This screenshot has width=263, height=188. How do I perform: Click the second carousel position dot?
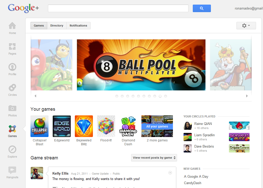click(122, 96)
